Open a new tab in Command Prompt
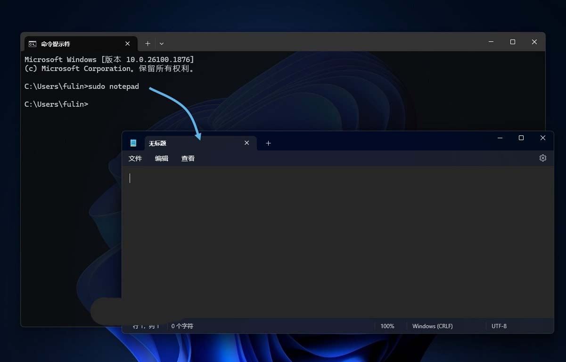The image size is (566, 362). point(148,43)
